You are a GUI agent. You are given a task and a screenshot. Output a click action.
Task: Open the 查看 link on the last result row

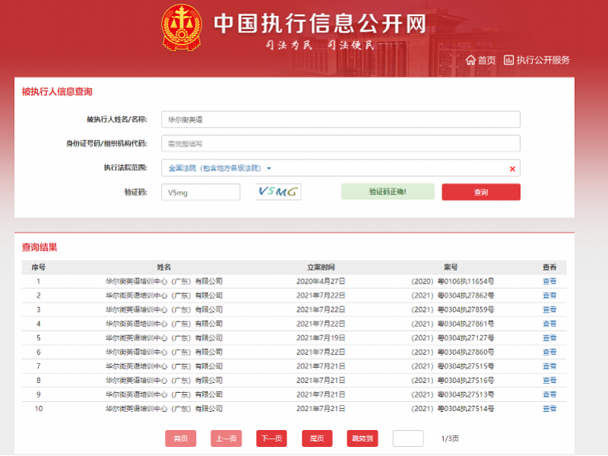pyautogui.click(x=549, y=408)
